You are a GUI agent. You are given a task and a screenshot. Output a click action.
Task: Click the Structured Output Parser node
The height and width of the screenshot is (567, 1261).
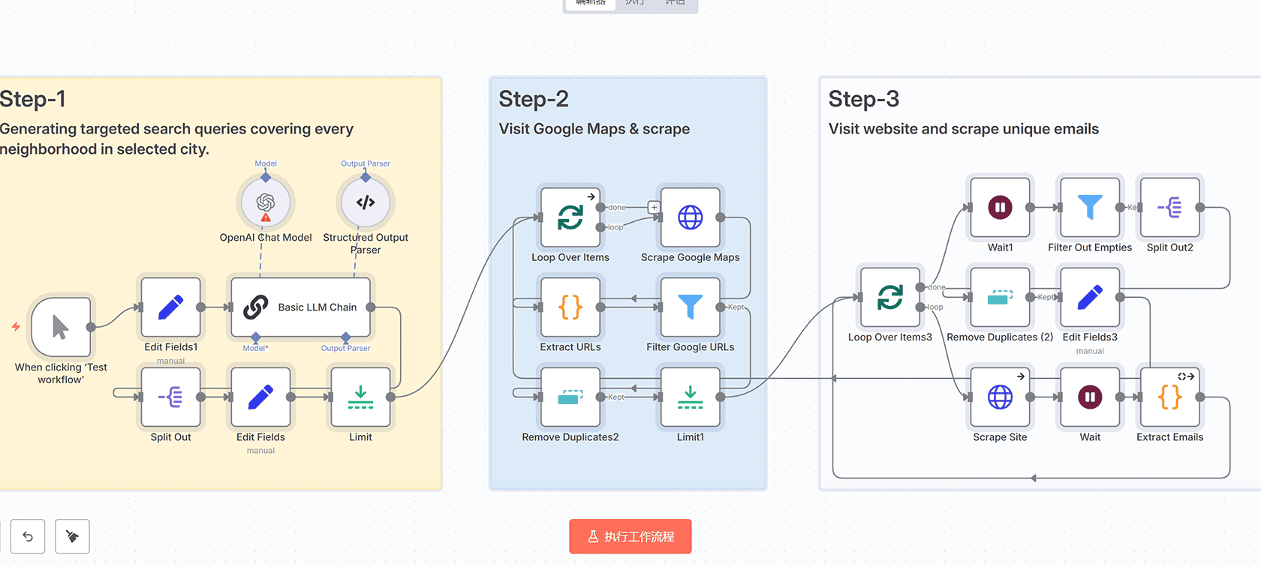click(x=366, y=202)
